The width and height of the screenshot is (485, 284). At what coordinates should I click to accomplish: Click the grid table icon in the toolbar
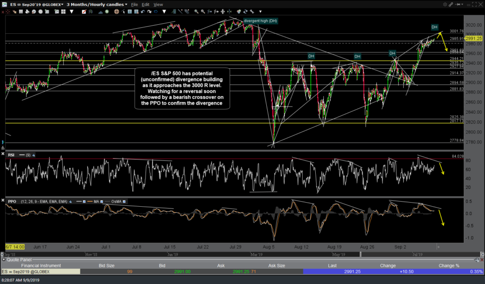click(21, 12)
